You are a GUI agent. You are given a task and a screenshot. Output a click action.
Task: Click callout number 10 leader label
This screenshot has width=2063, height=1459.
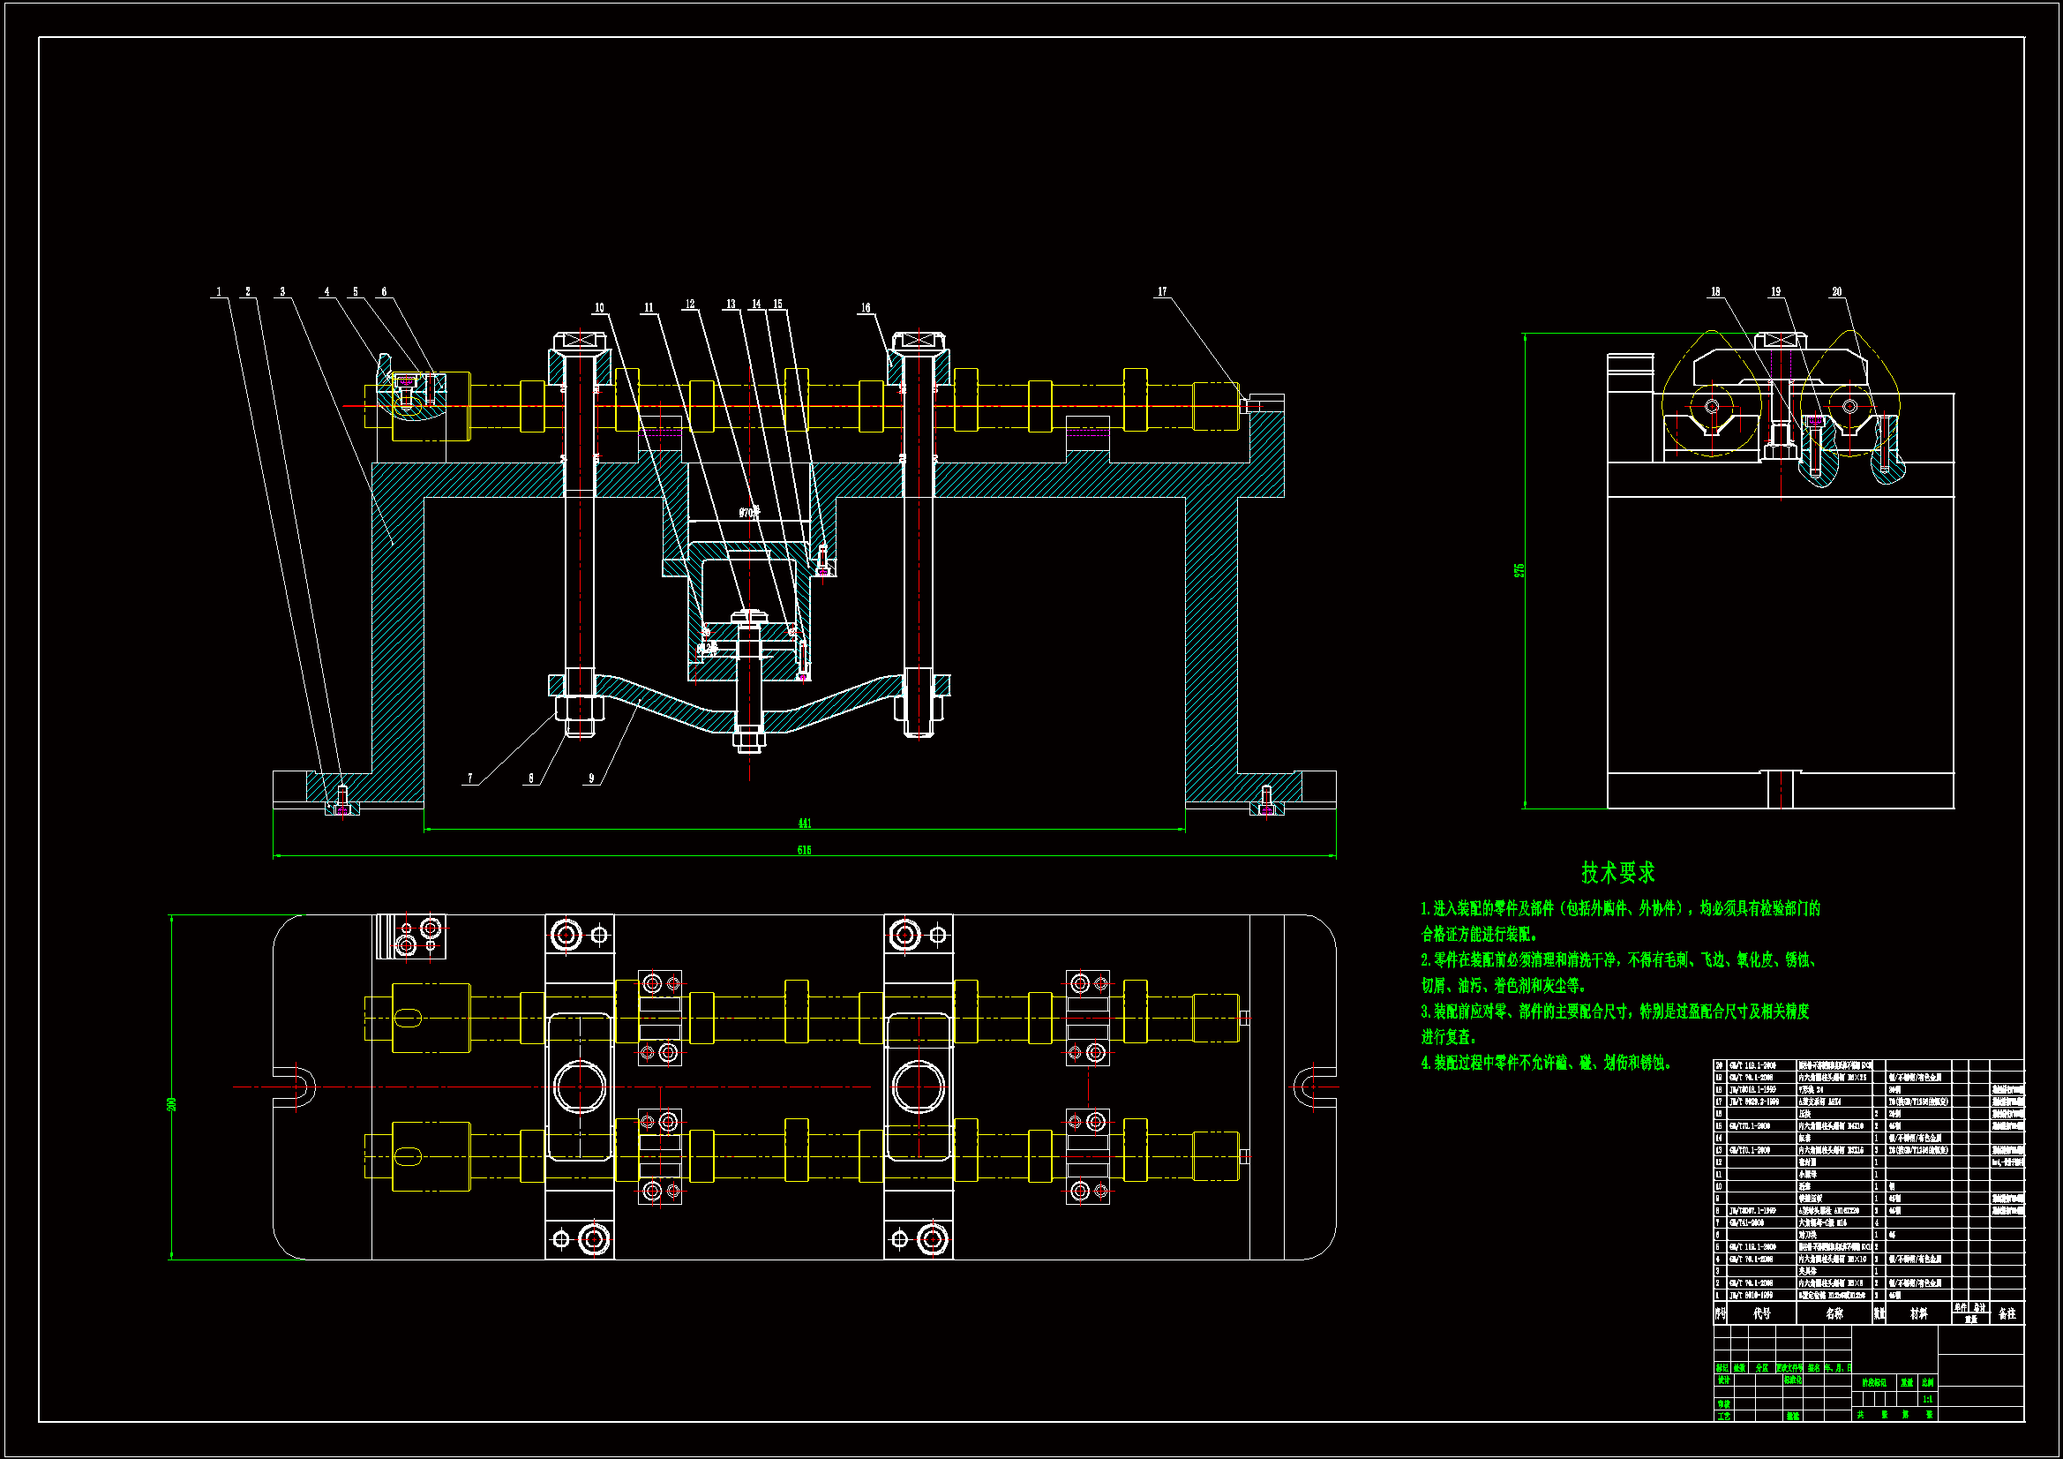click(599, 307)
